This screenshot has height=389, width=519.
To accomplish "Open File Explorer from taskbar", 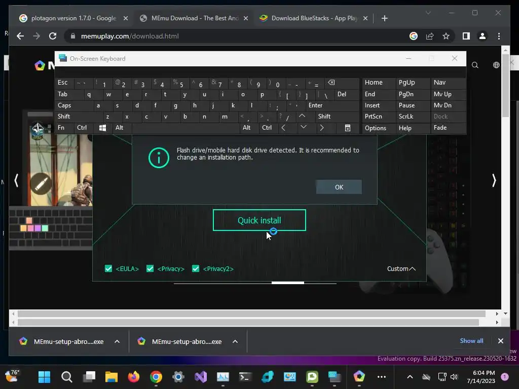I will (112, 376).
